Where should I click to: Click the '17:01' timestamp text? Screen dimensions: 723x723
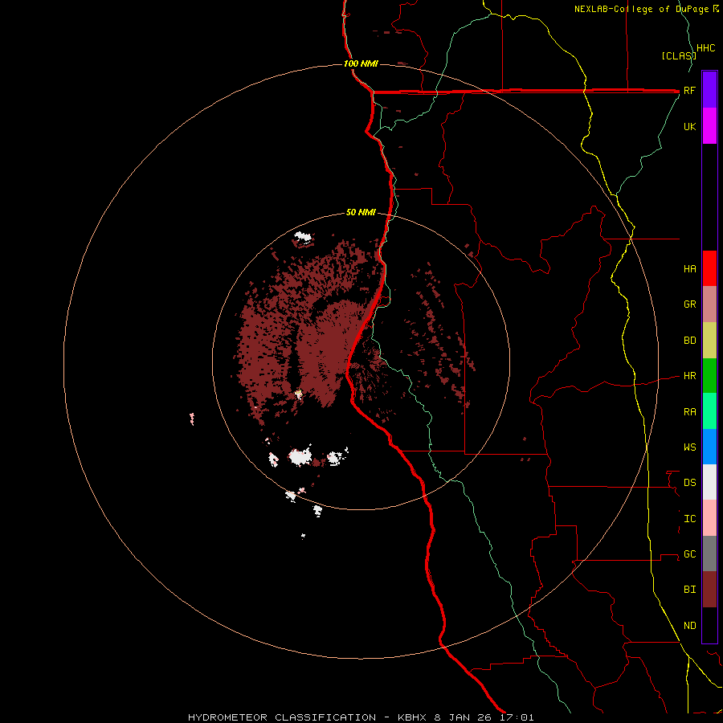tap(517, 717)
